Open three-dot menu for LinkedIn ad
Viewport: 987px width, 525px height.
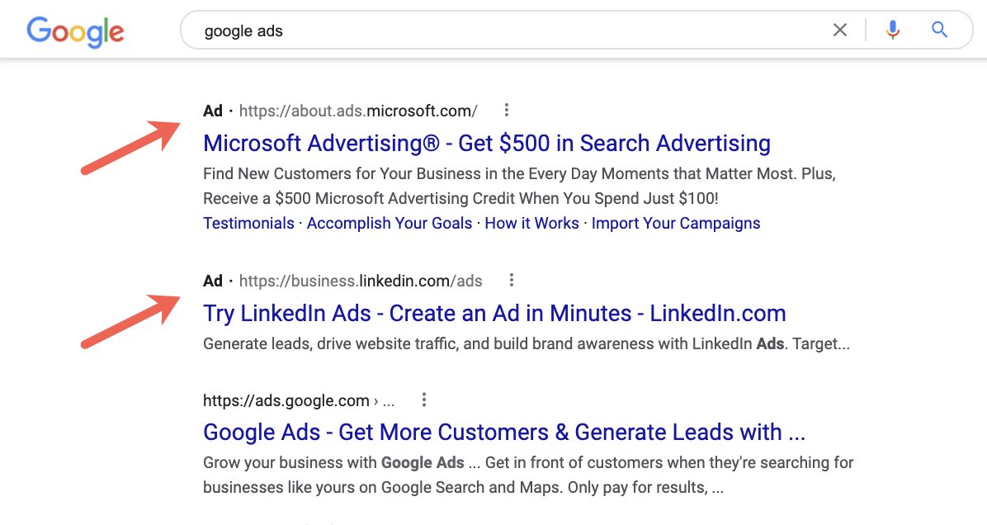(512, 280)
